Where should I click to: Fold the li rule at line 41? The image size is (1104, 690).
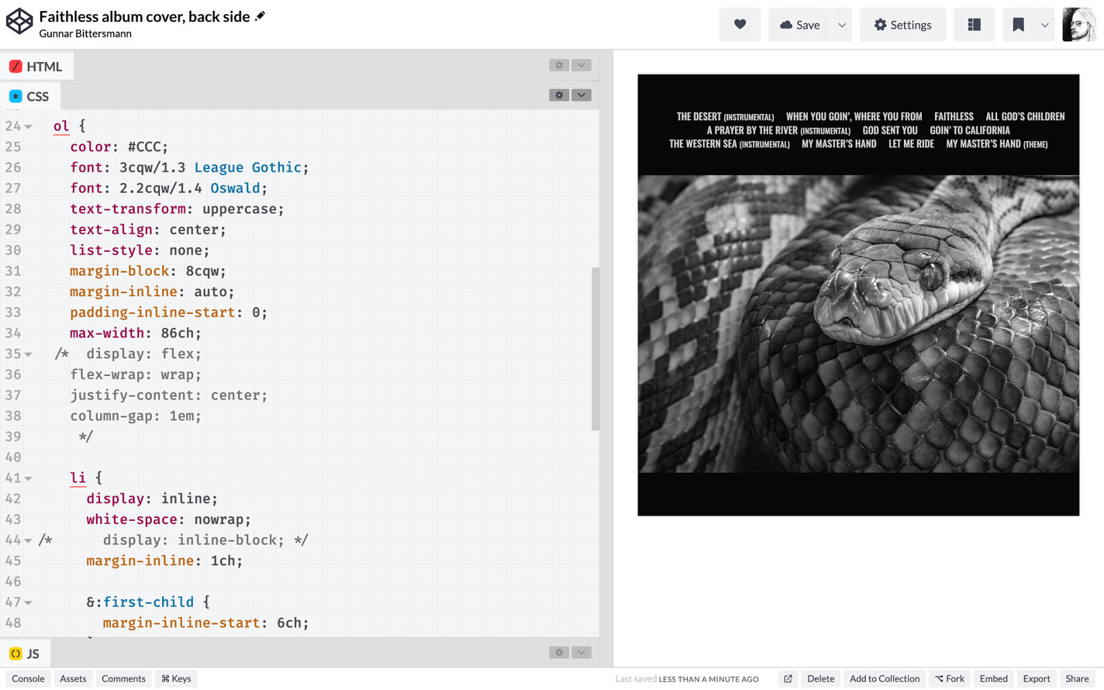[x=28, y=479]
